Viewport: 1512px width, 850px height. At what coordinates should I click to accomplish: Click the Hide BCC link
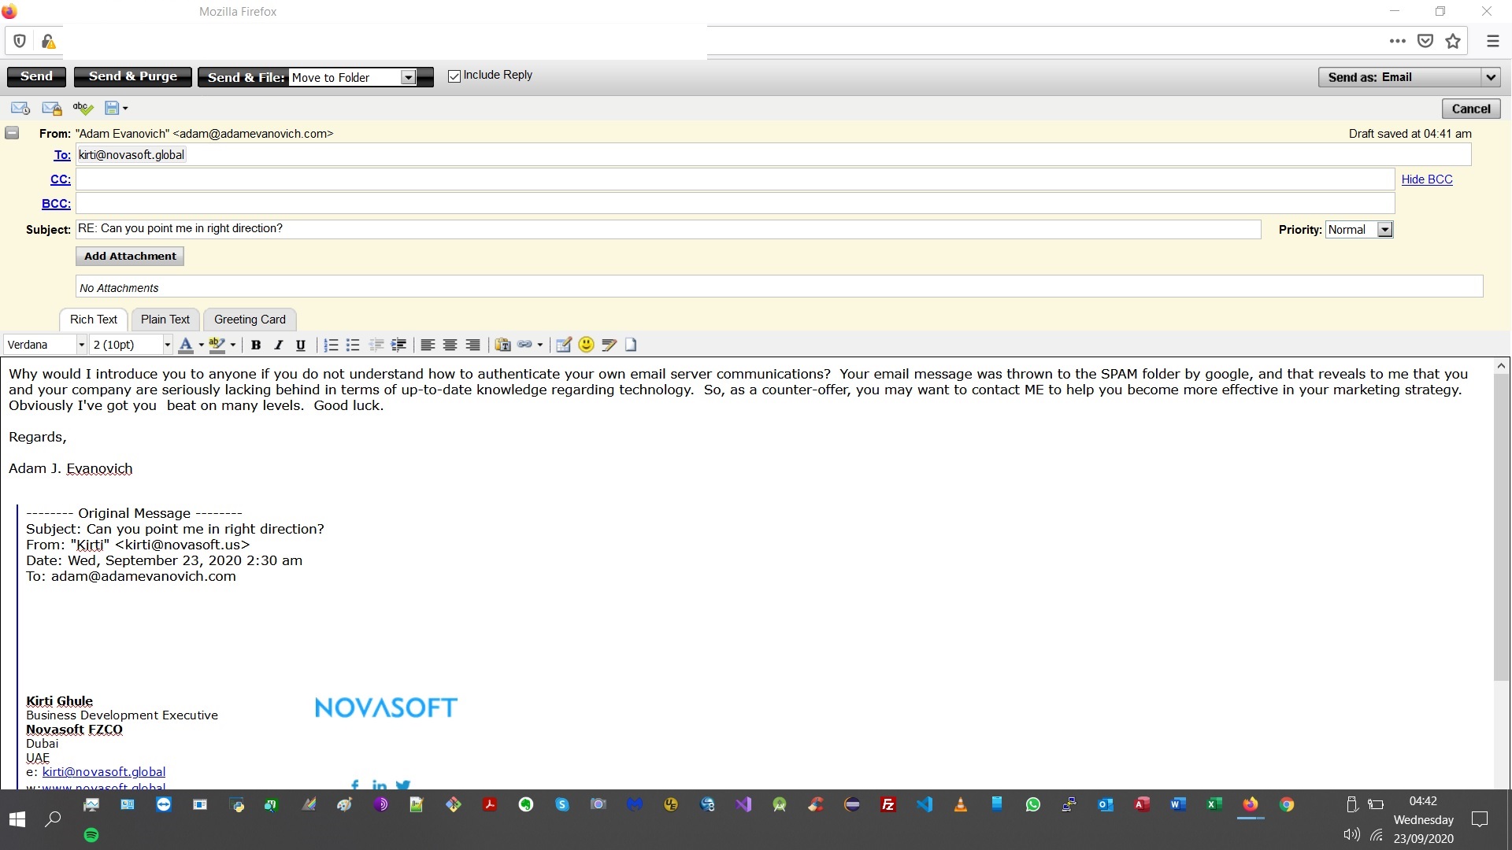point(1427,179)
